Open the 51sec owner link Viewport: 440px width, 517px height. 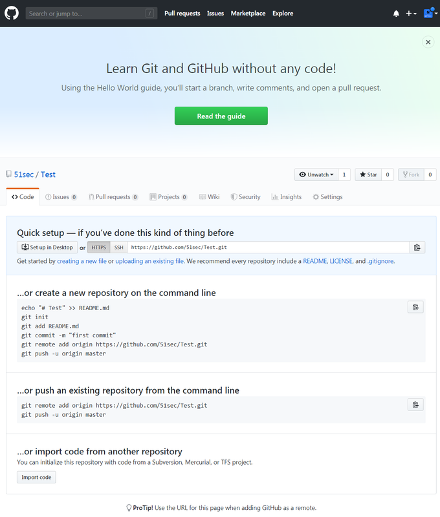[x=24, y=174]
